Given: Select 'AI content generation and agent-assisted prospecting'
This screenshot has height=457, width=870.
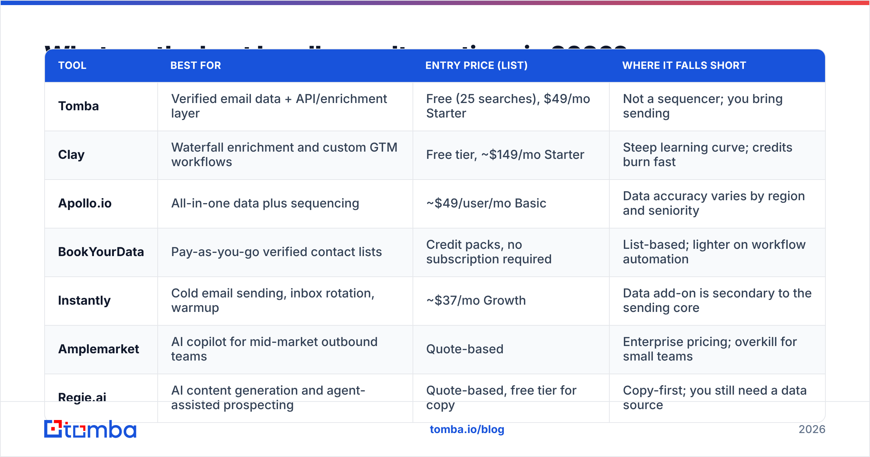Looking at the screenshot, I should pos(268,398).
